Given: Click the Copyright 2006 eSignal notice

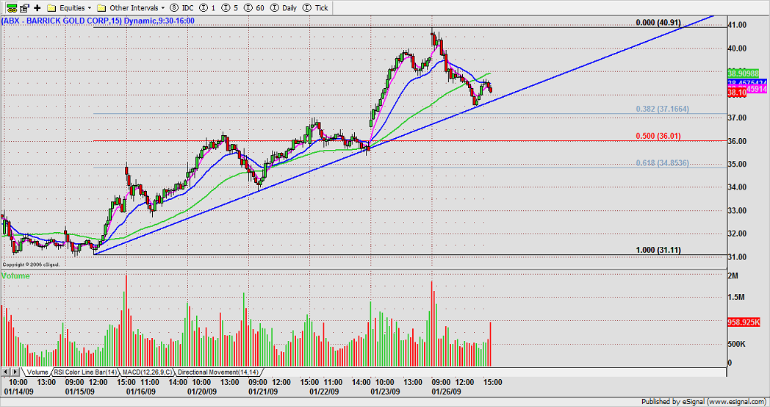Looking at the screenshot, I should [x=31, y=264].
